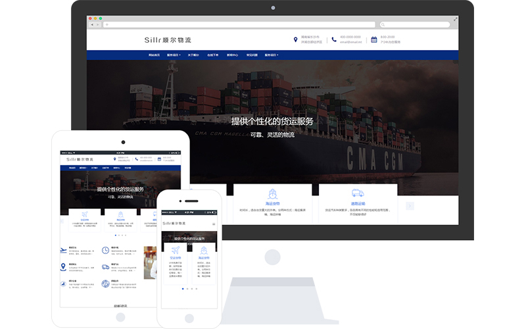Click the next arrow beside the desktop service cards

[x=410, y=206]
